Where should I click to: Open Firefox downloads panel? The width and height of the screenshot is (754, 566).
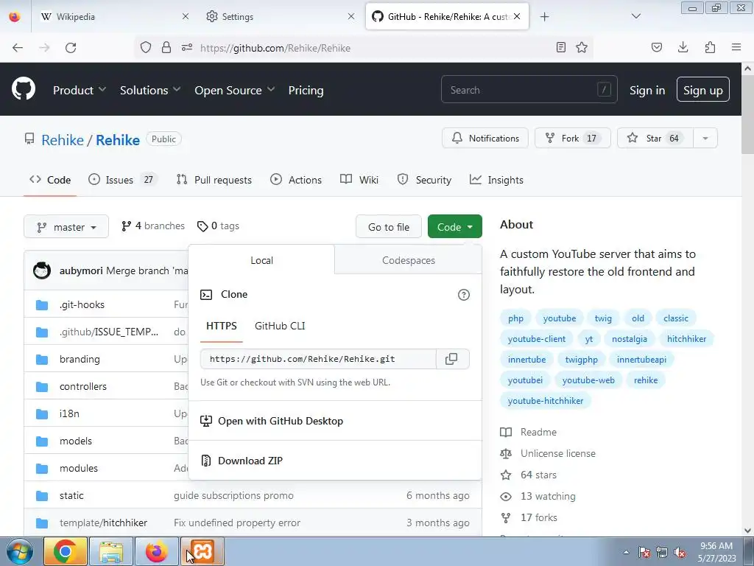click(x=683, y=47)
